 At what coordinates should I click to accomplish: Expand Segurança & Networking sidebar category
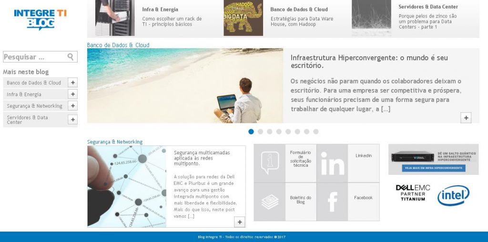72,106
